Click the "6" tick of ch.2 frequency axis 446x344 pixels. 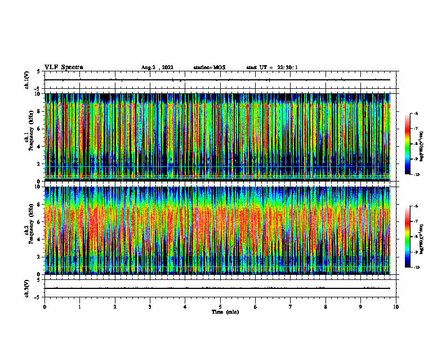point(39,222)
